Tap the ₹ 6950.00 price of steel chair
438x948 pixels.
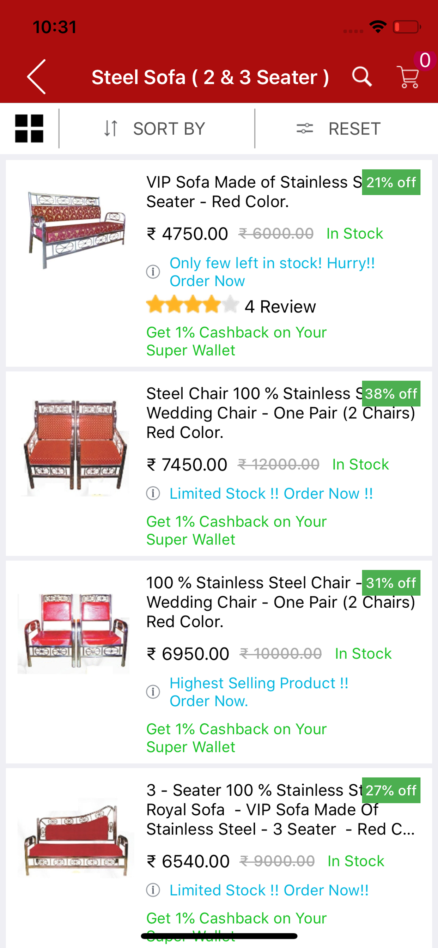pyautogui.click(x=188, y=654)
